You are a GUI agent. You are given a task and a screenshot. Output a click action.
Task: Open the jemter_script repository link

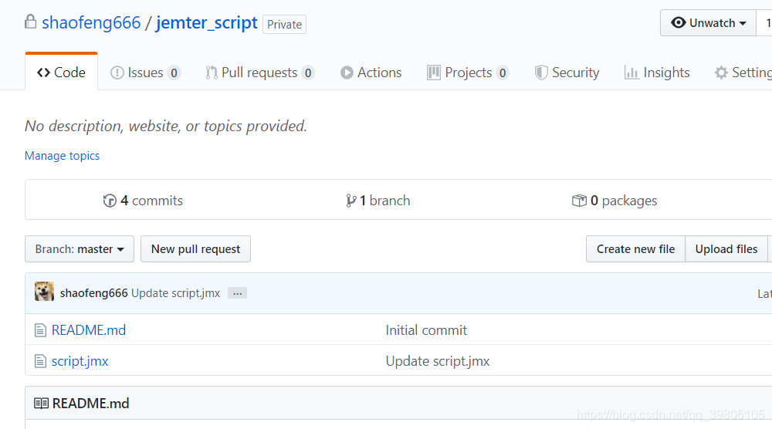(207, 22)
